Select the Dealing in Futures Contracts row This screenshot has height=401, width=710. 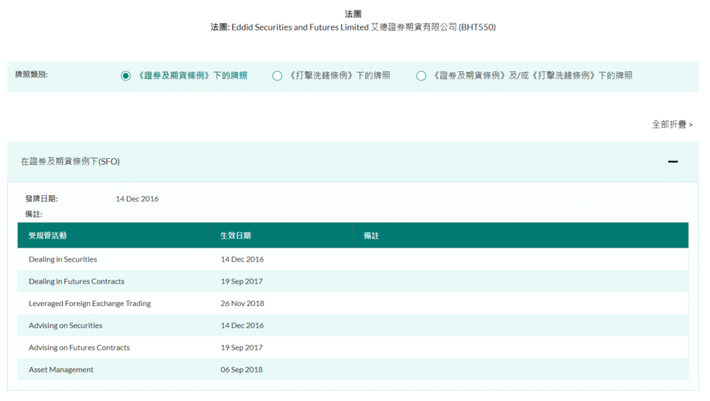tap(76, 282)
